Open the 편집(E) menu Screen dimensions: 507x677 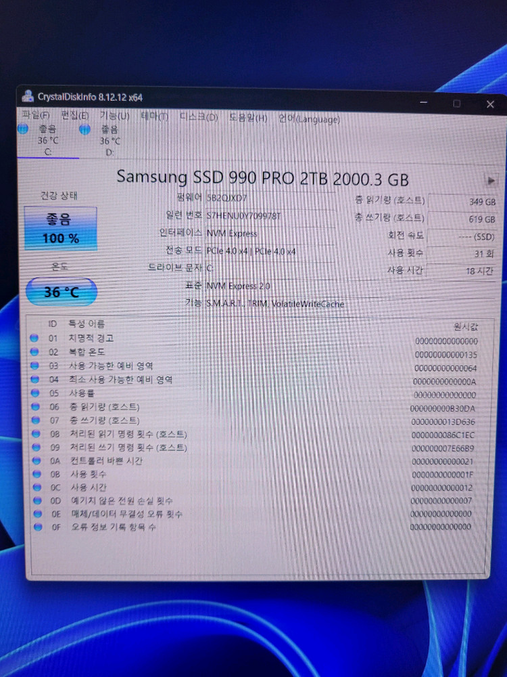[x=74, y=115]
